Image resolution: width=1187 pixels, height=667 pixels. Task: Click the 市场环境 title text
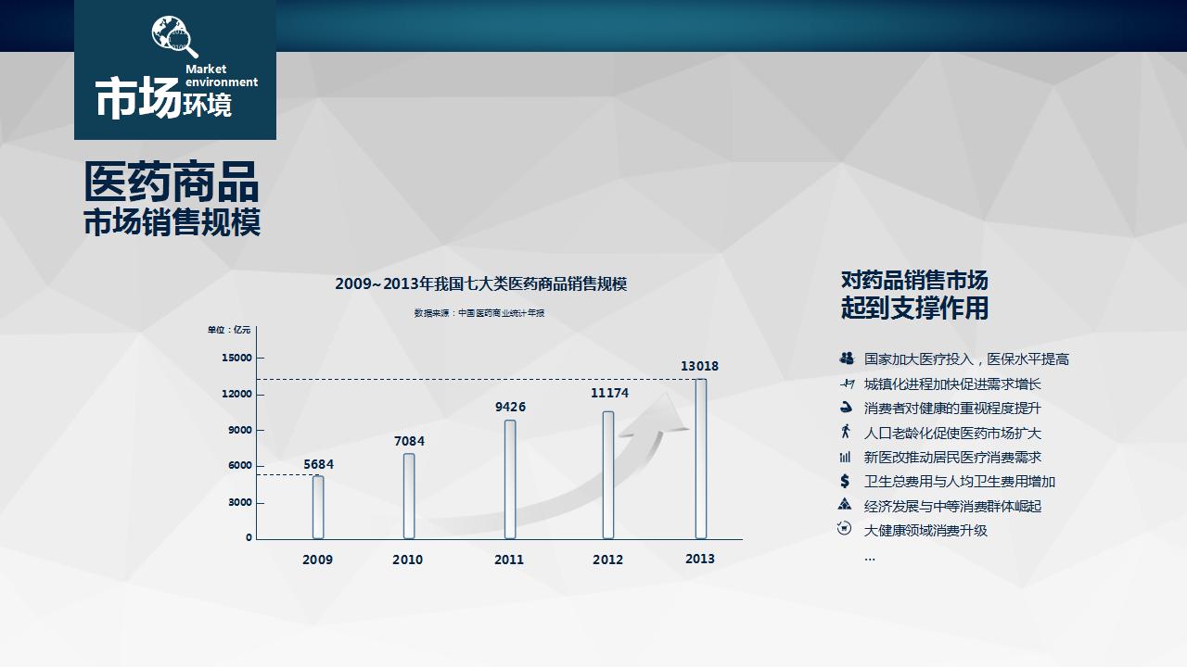click(x=163, y=100)
